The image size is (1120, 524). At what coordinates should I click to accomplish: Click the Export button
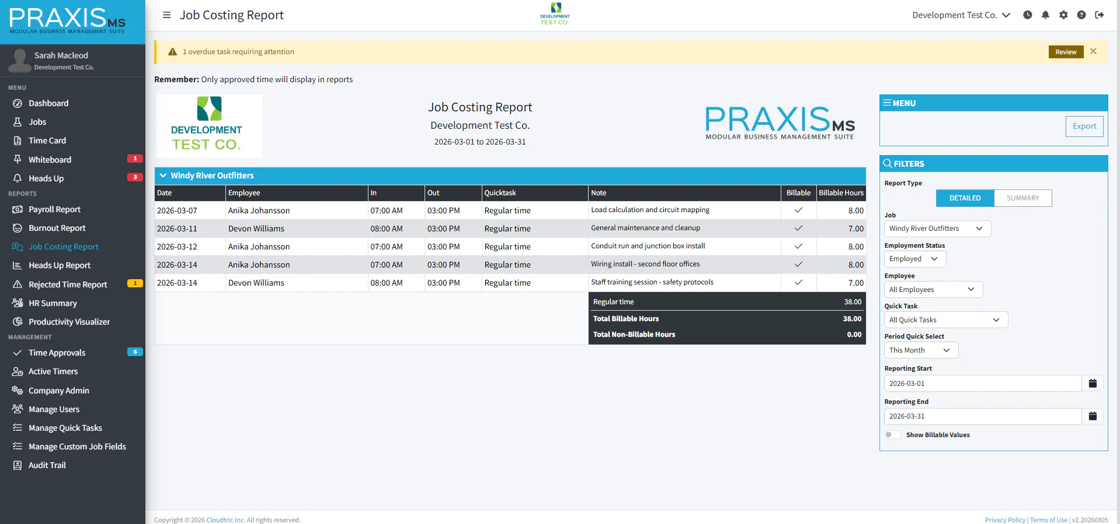pyautogui.click(x=1084, y=126)
